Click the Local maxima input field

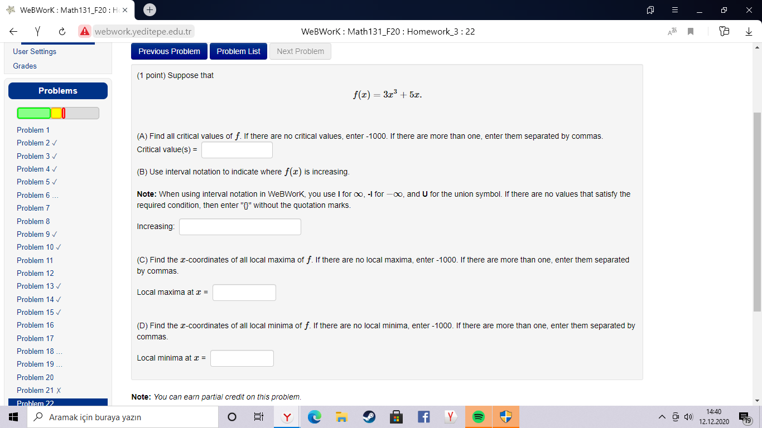click(244, 293)
